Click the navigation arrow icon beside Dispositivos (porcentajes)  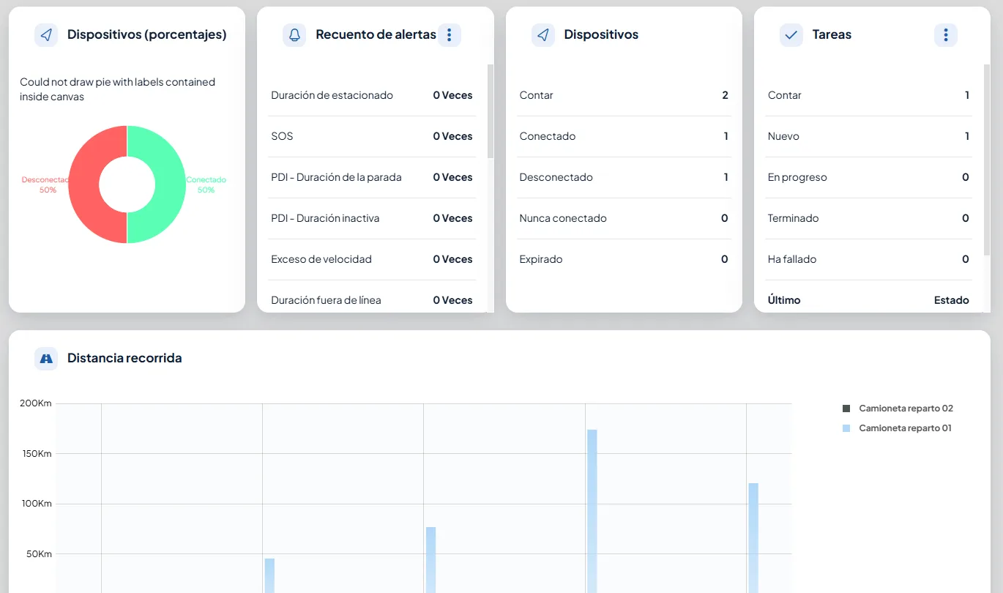click(46, 35)
